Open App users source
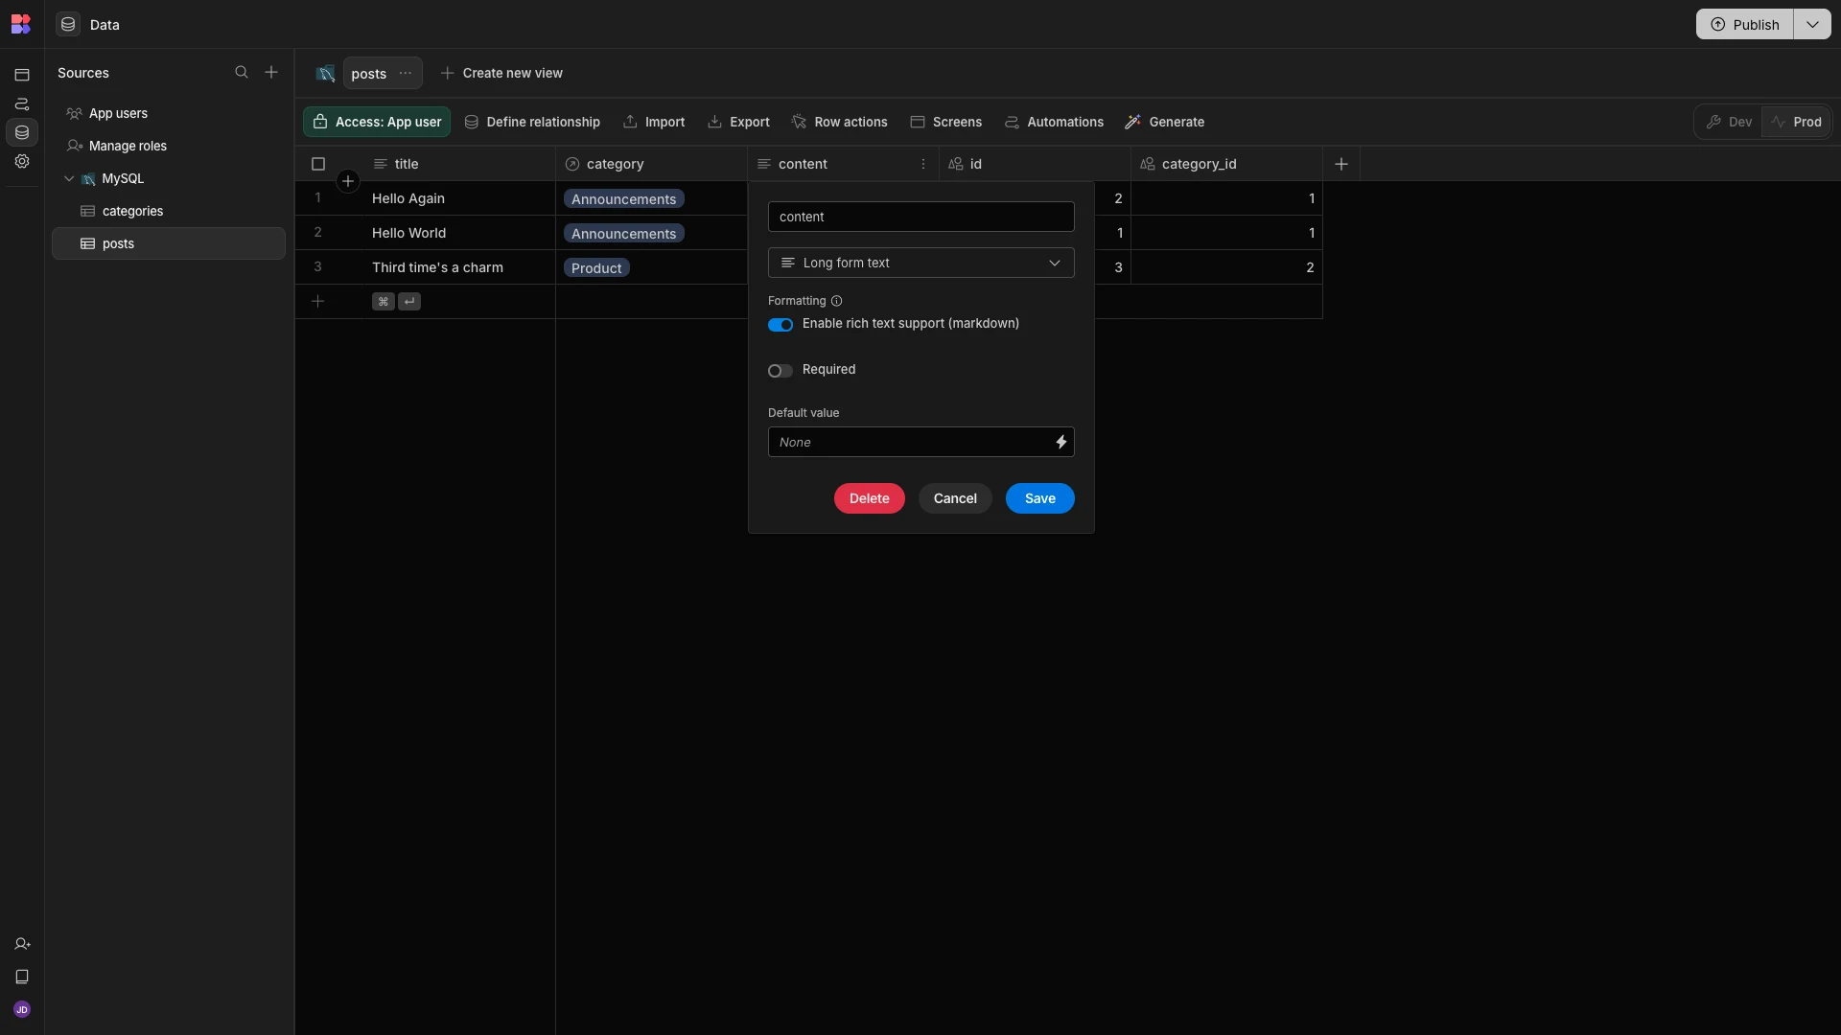 (x=169, y=113)
